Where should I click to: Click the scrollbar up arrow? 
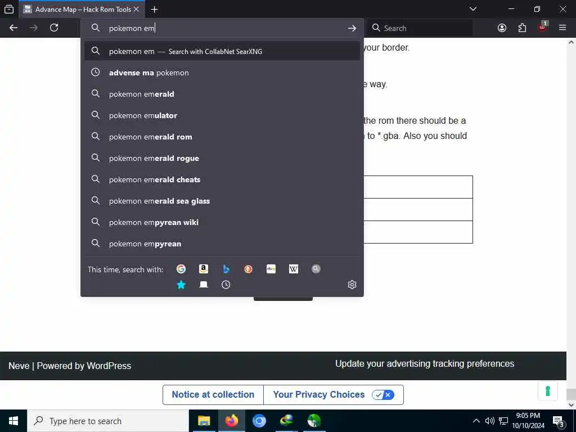point(571,43)
